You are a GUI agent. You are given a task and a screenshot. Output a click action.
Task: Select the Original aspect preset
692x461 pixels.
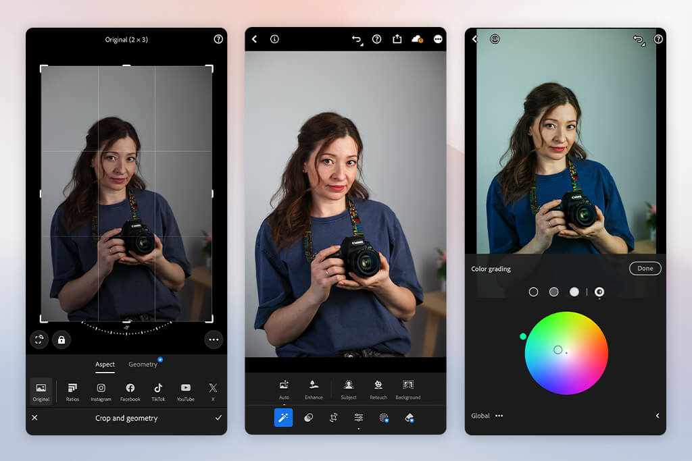click(41, 391)
